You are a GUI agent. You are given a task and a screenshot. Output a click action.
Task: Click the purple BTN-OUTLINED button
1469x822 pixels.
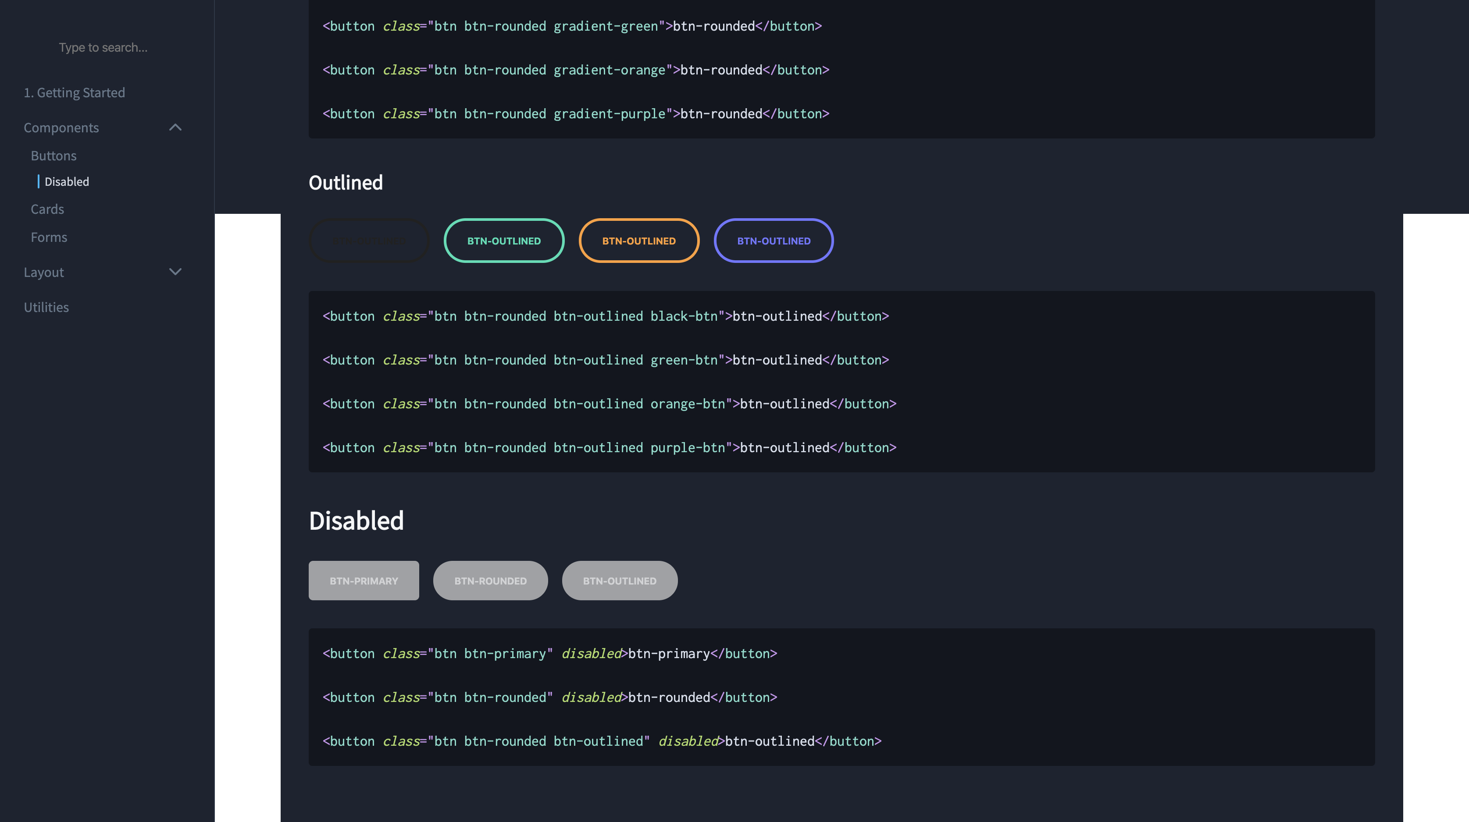[774, 241]
